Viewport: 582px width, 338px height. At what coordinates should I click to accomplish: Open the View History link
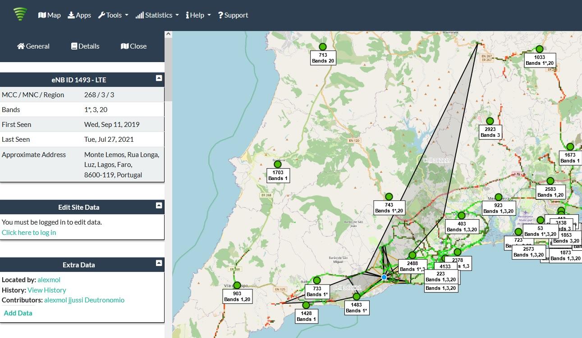[x=47, y=290]
